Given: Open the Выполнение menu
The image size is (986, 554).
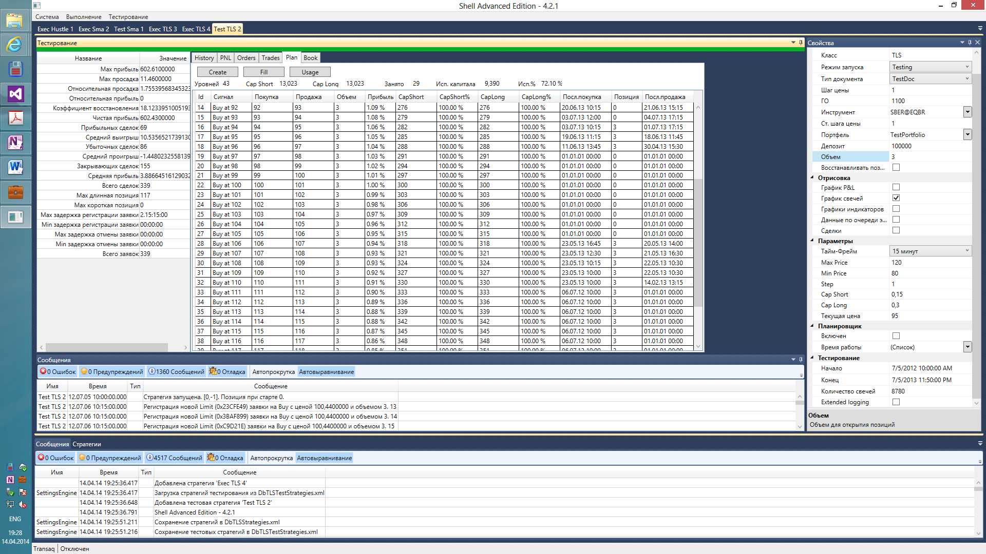Looking at the screenshot, I should click(x=84, y=17).
